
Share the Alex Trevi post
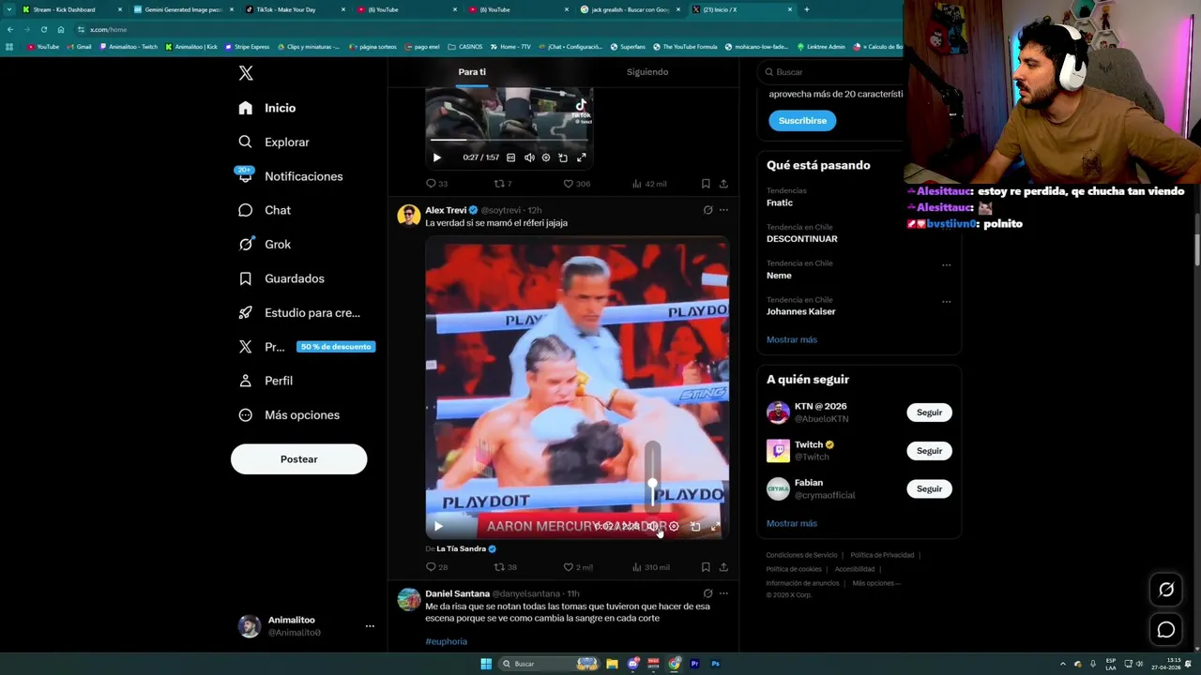723,567
